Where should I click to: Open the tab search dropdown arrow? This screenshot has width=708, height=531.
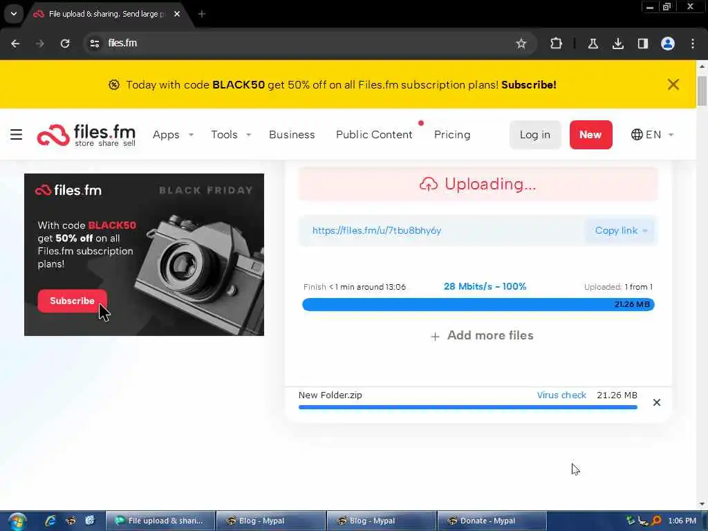click(x=14, y=14)
